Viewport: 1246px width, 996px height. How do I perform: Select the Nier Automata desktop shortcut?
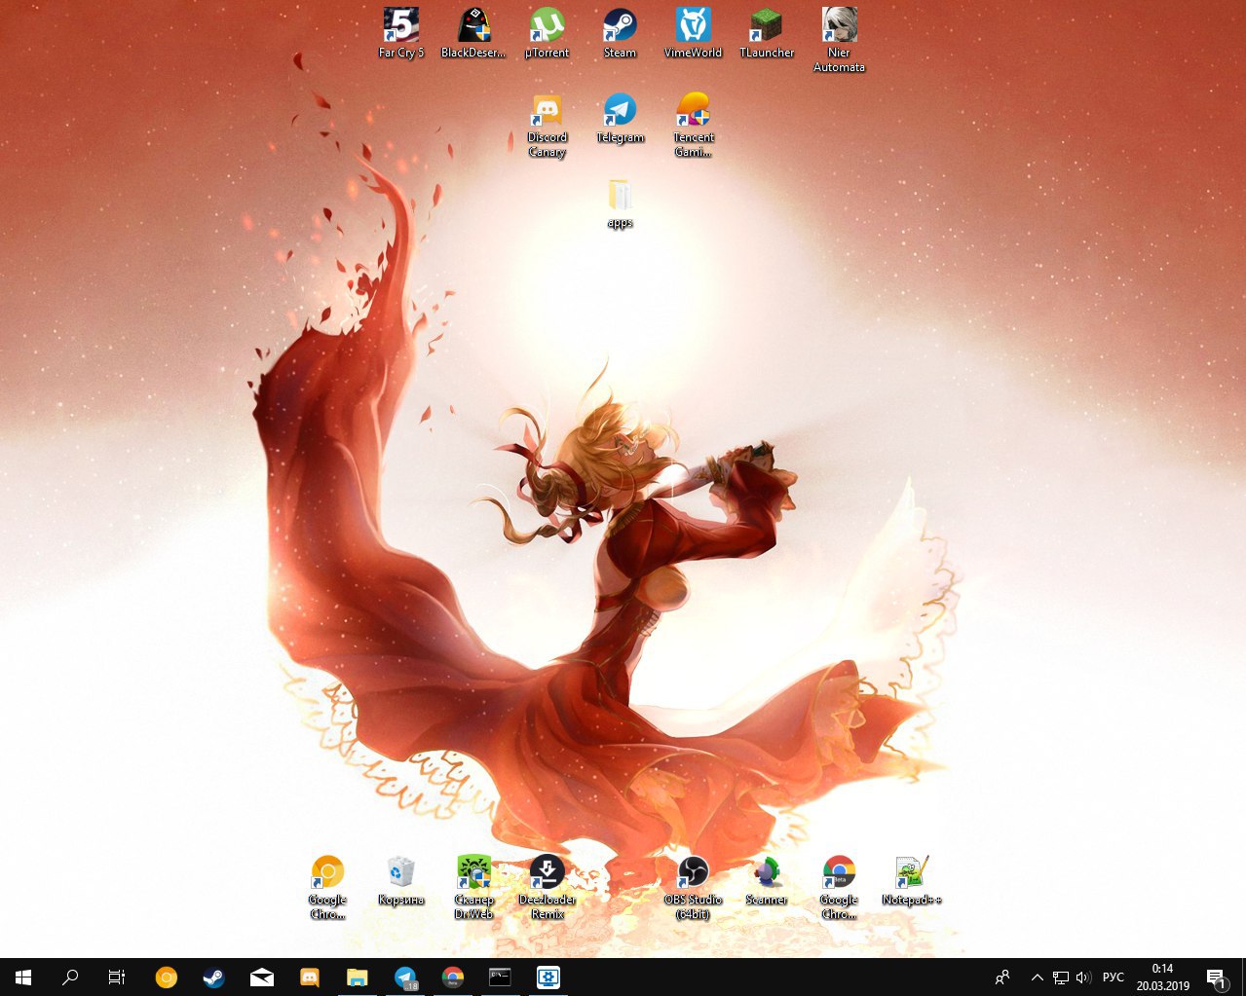[839, 39]
